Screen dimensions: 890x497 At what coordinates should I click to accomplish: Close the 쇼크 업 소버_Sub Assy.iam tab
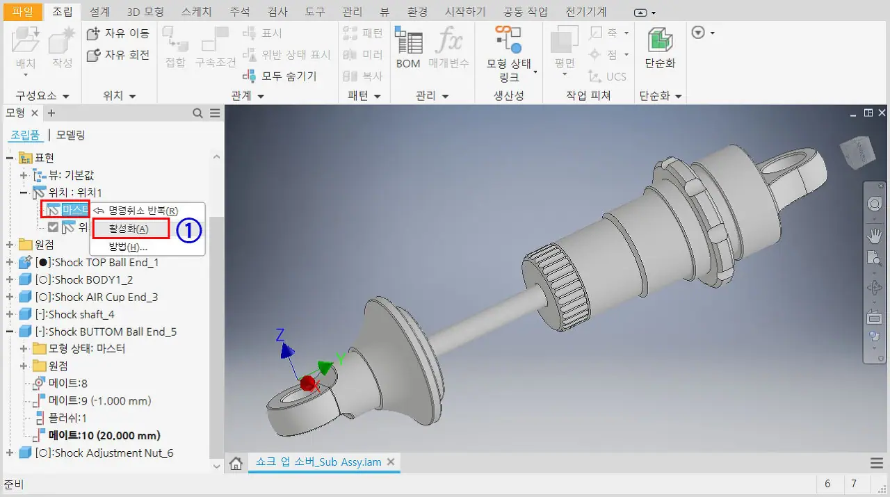point(391,462)
